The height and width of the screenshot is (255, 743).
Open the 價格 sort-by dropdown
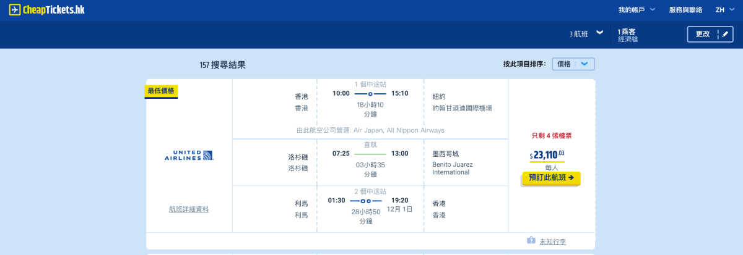click(x=573, y=64)
